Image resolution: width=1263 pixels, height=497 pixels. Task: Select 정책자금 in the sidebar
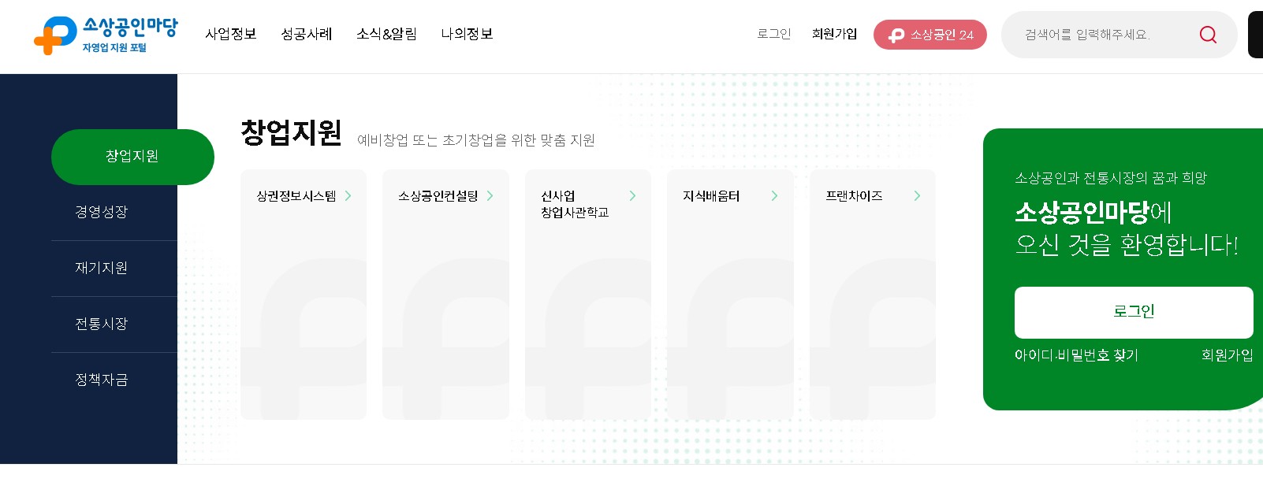101,380
